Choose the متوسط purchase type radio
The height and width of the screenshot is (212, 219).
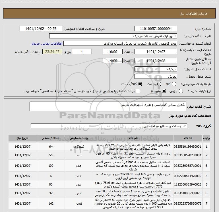[x=164, y=91]
